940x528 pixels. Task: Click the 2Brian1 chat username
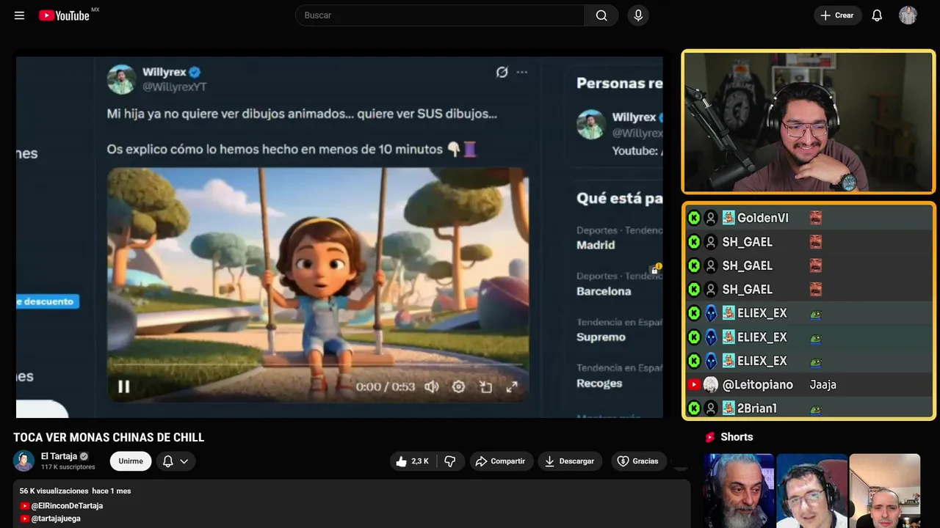click(x=757, y=408)
